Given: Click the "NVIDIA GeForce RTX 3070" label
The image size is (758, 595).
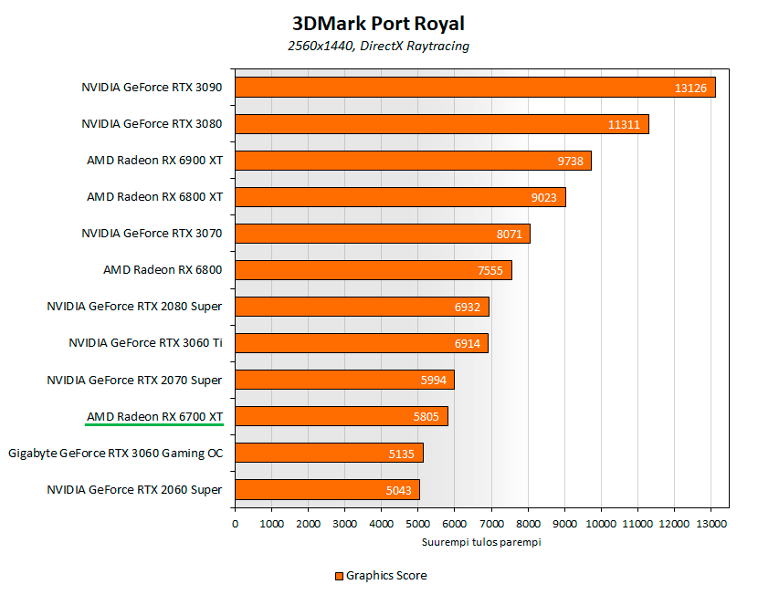Looking at the screenshot, I should 152,234.
